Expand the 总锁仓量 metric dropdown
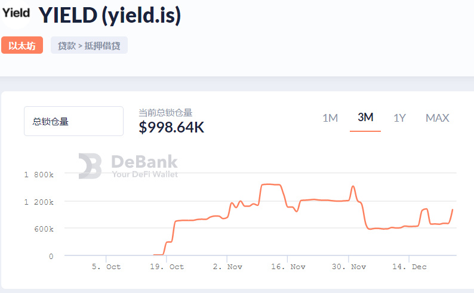Image resolution: width=474 pixels, height=293 pixels. pos(73,121)
